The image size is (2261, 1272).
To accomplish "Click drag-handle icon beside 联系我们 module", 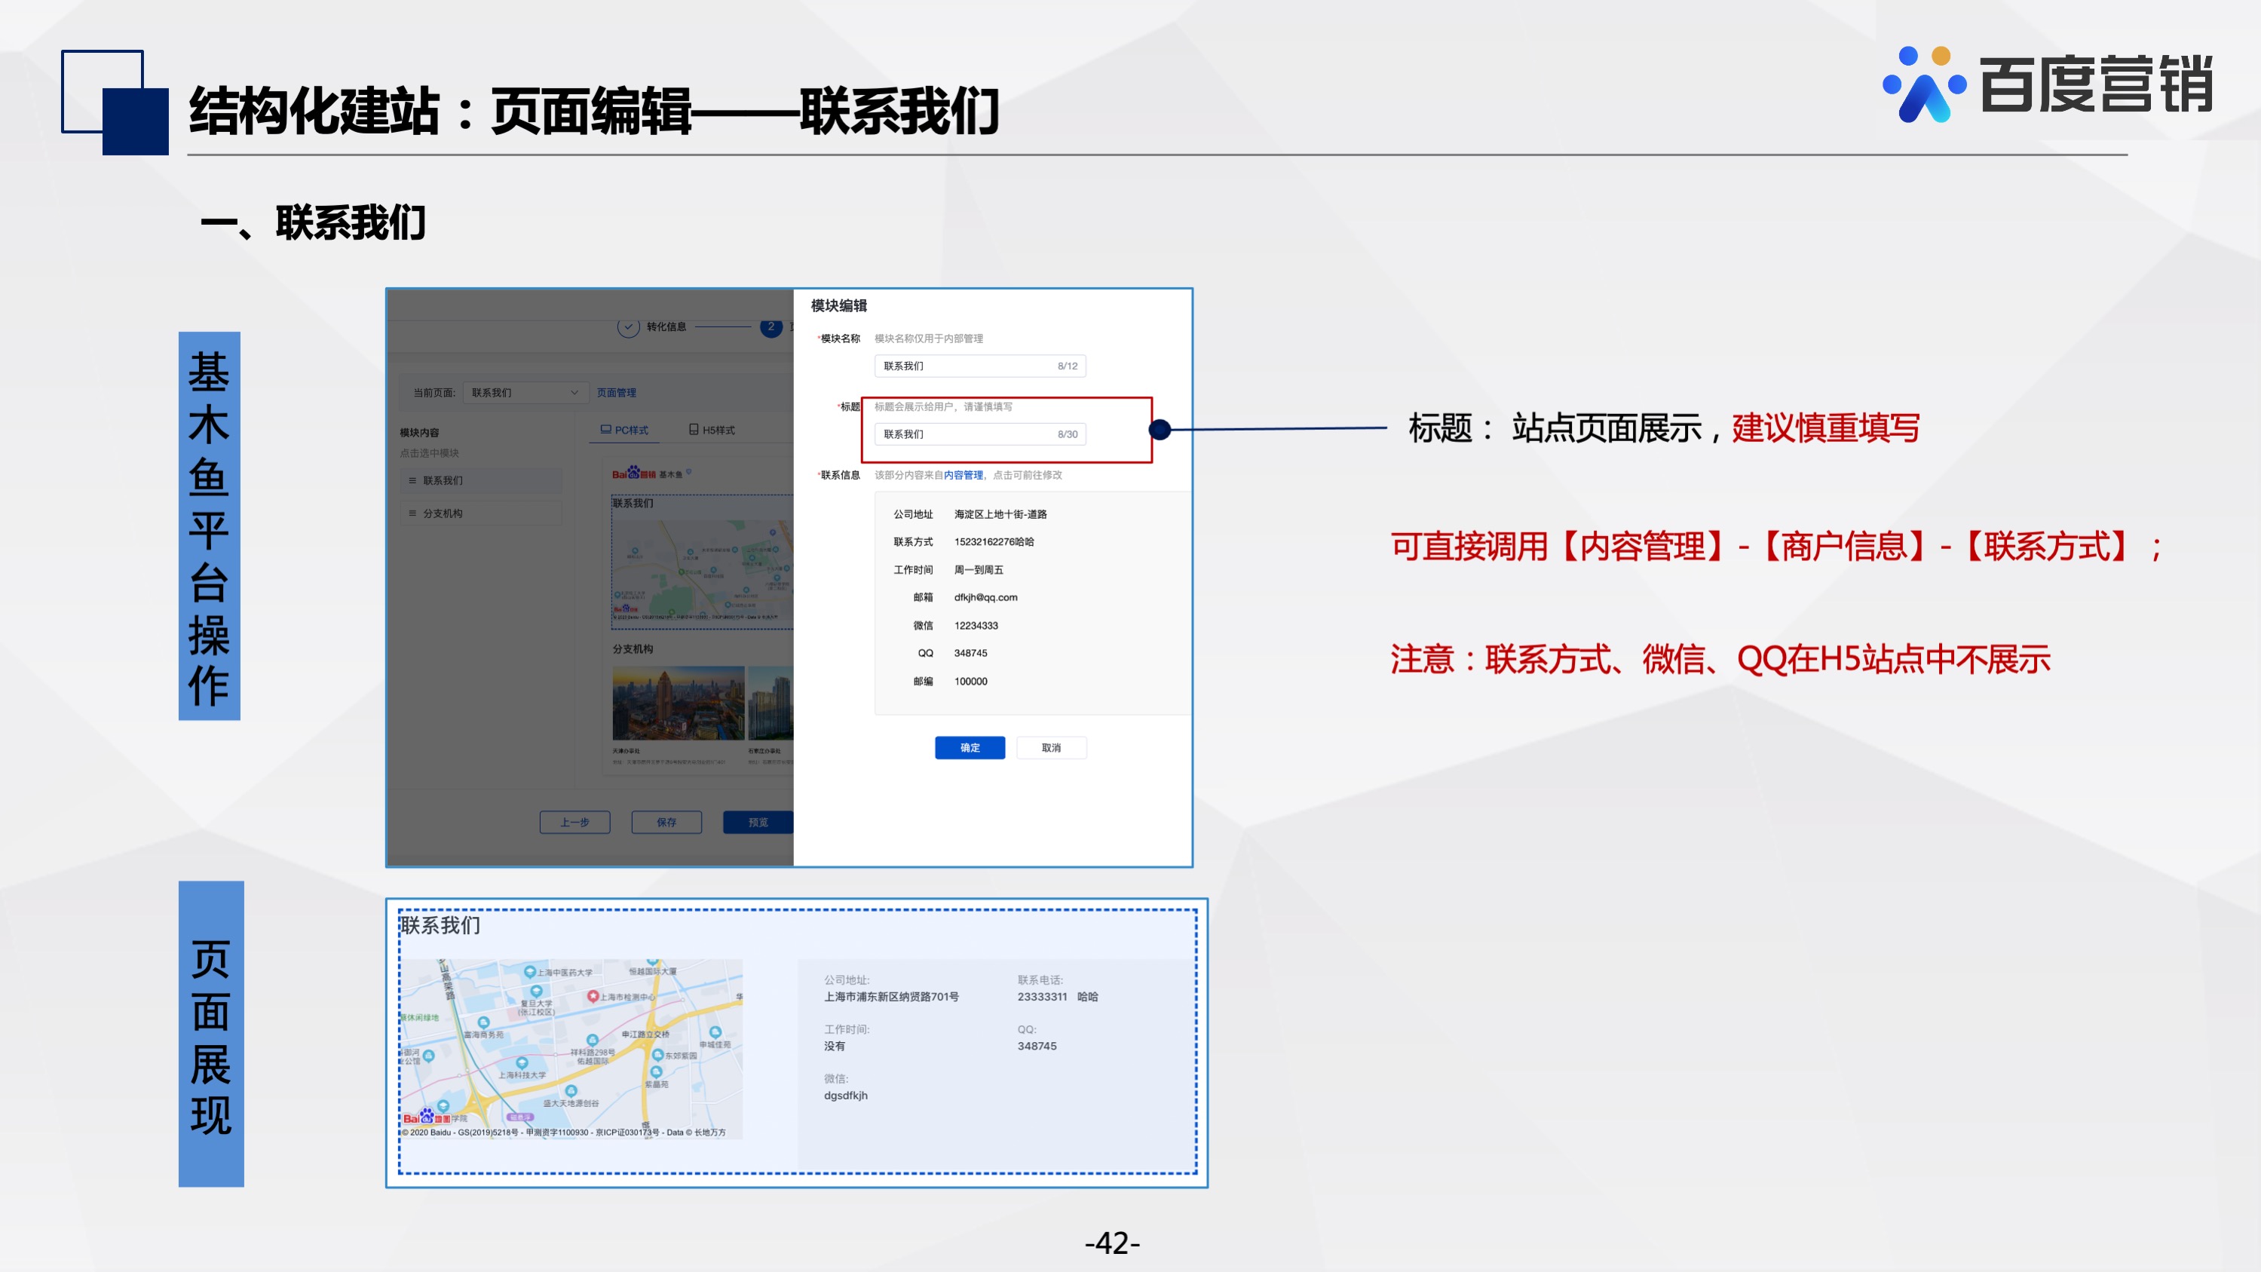I will pos(412,480).
